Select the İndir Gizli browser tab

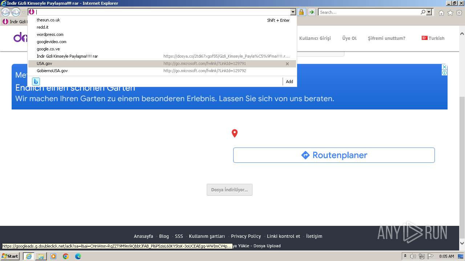[x=15, y=22]
